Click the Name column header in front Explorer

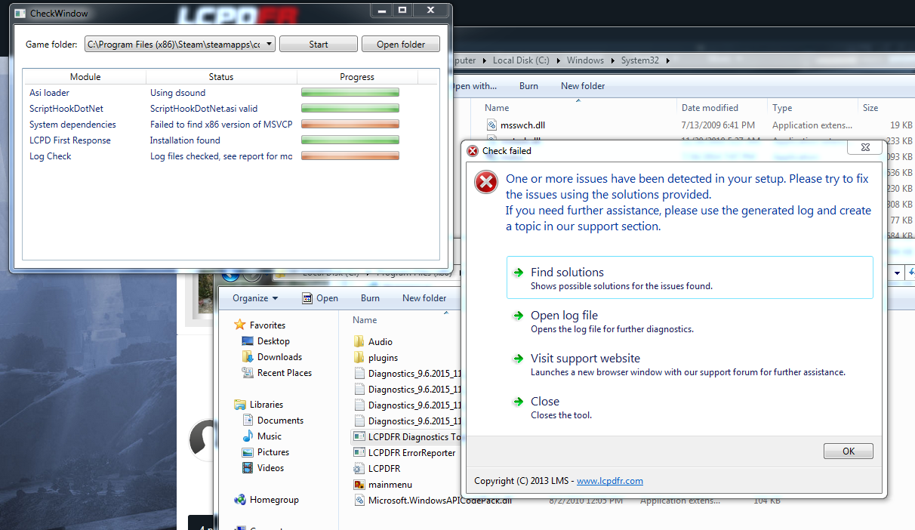point(365,320)
